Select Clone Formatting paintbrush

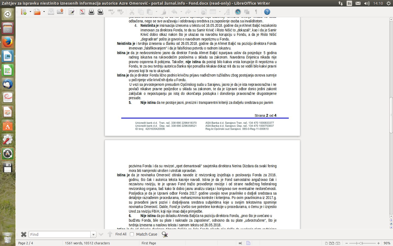pyautogui.click(x=163, y=12)
